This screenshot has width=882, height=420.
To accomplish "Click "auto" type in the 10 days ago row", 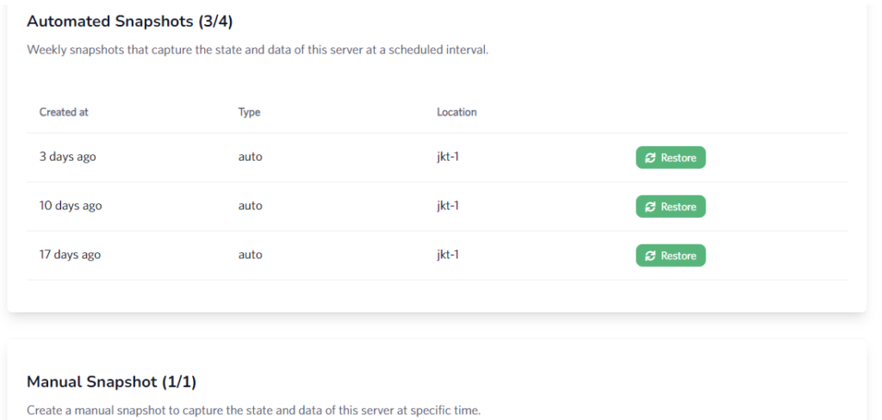I will point(251,207).
